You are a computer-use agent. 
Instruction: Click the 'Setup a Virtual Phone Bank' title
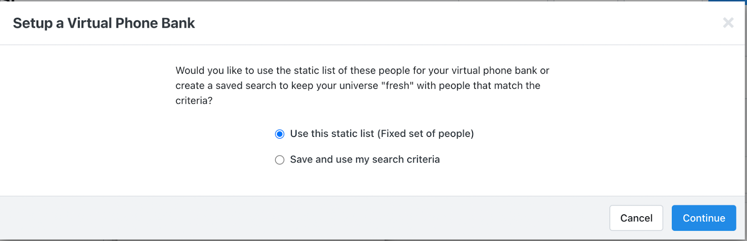point(104,23)
